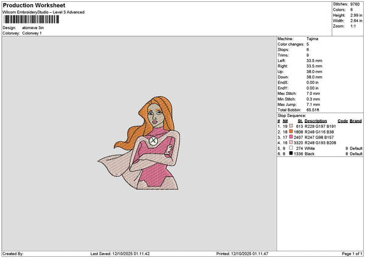365x258 pixels.
Task: Click the Machine value Tajima
Action: [x=312, y=39]
